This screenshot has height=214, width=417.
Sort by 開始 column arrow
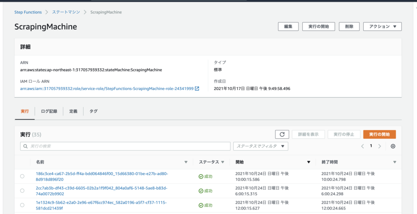tap(309, 162)
